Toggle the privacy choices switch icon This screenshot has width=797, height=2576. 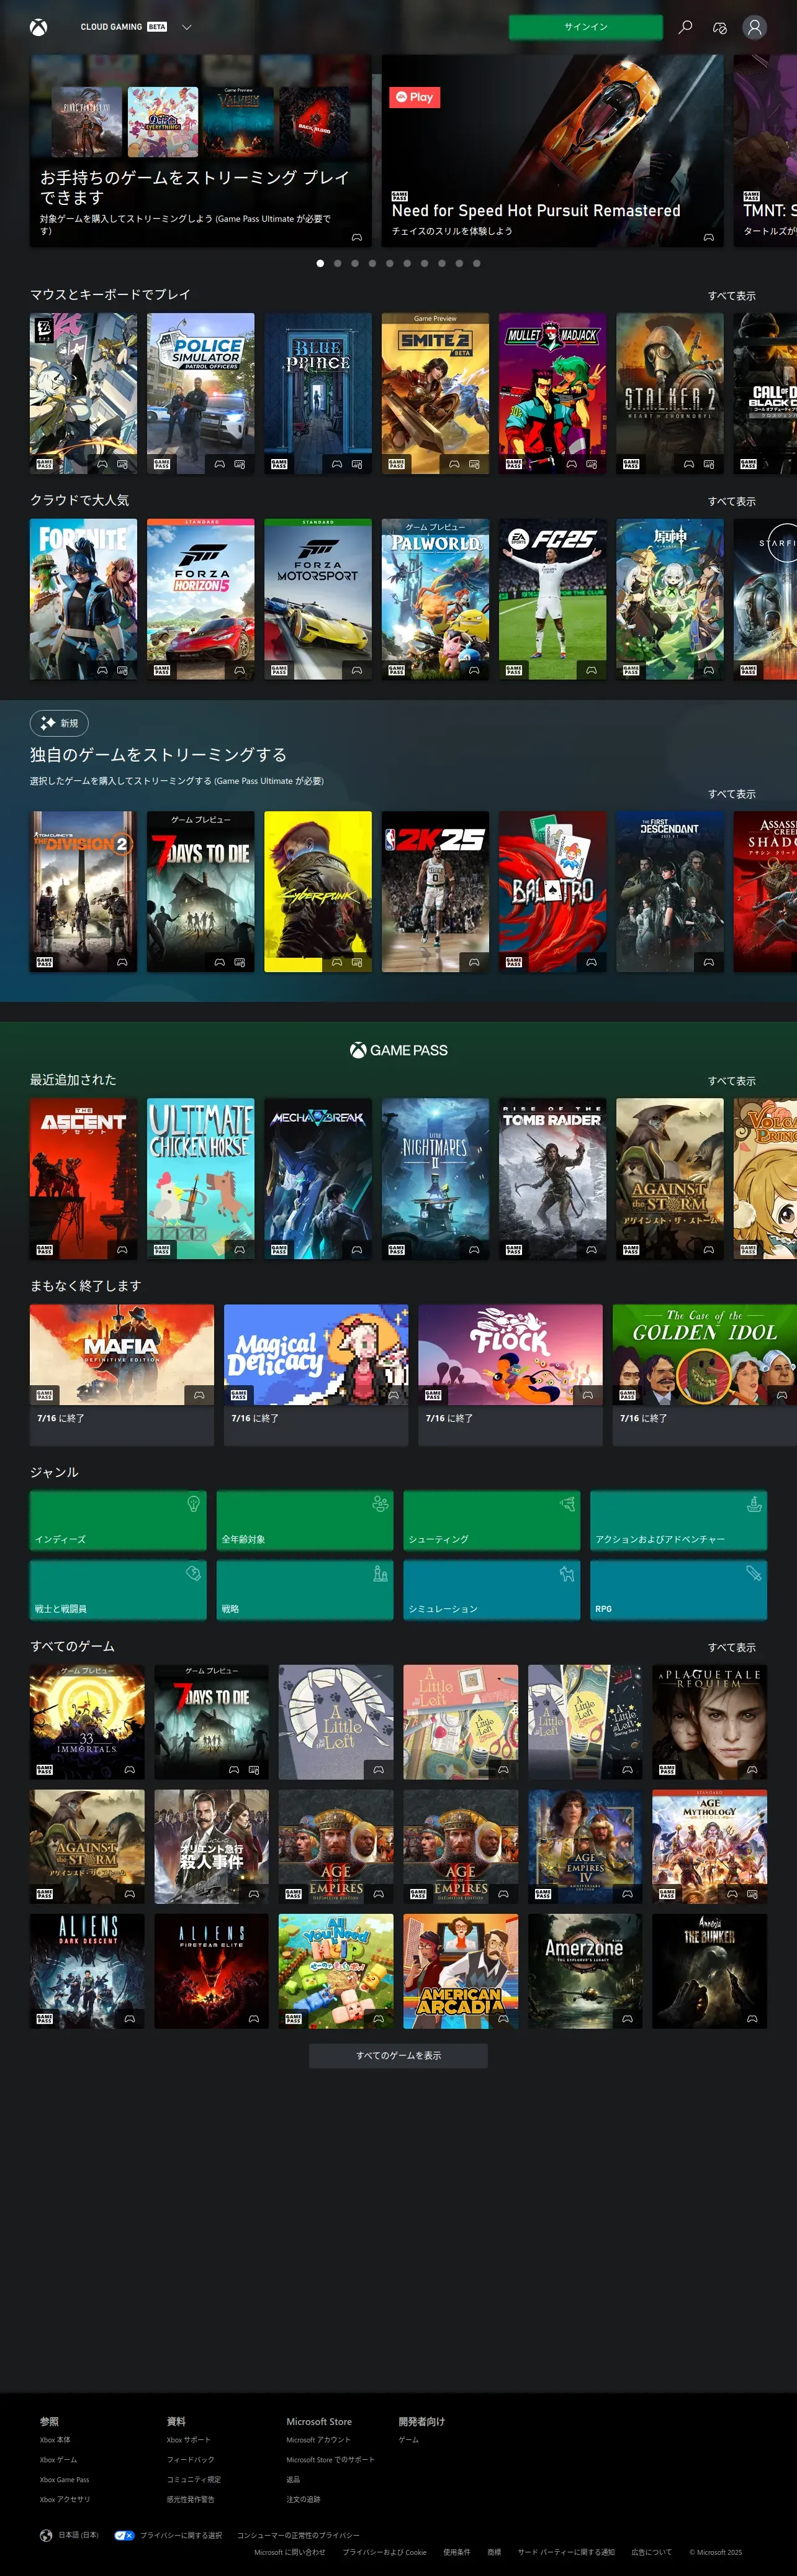tap(124, 2535)
